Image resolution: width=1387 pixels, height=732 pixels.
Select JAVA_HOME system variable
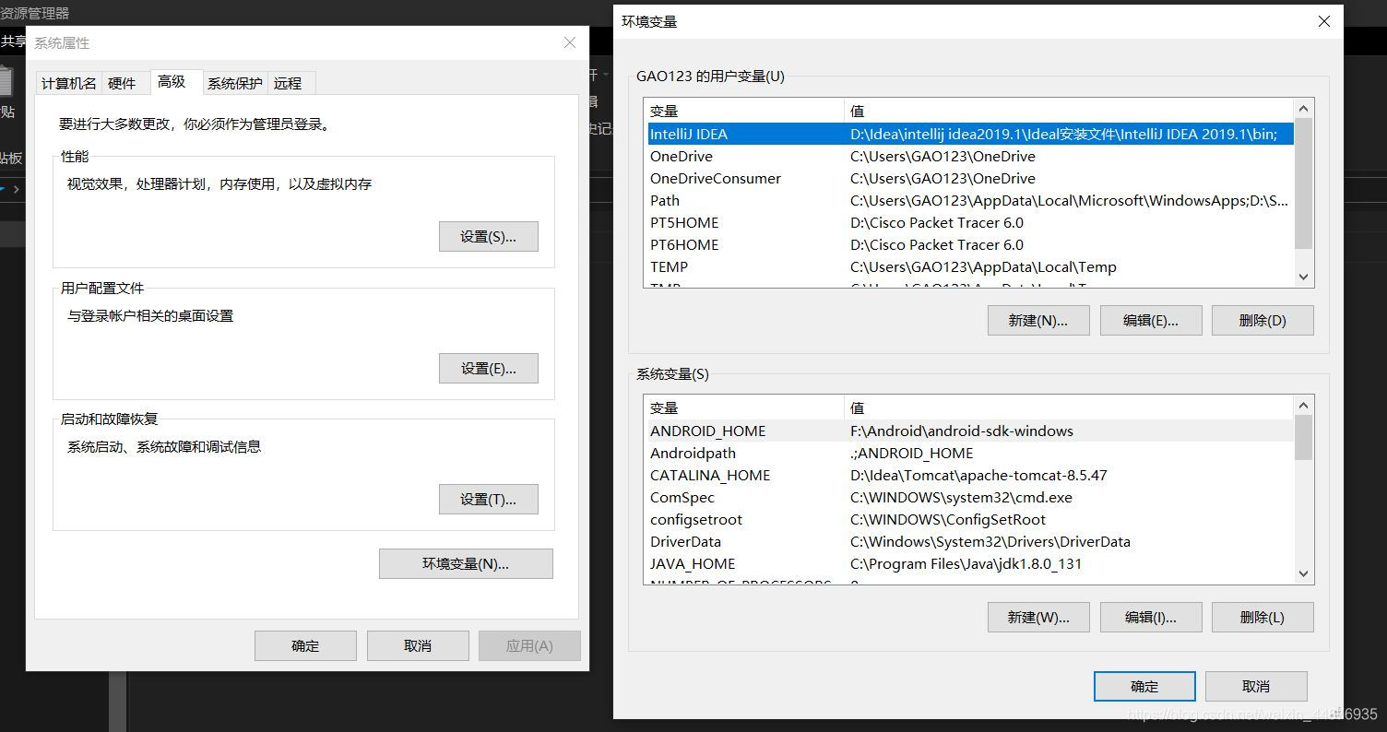pos(968,563)
